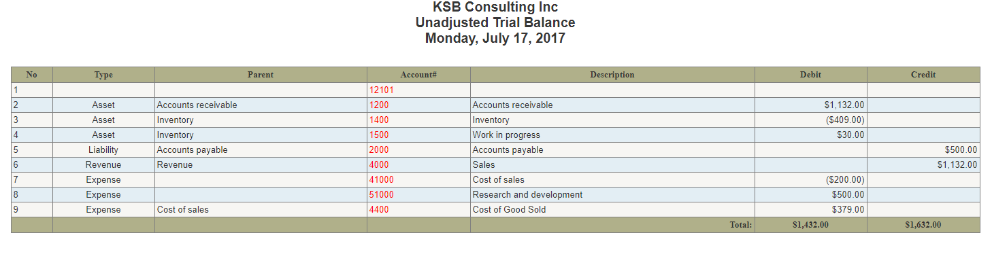992x267 pixels.
Task: Click the Parent column header
Action: 261,75
